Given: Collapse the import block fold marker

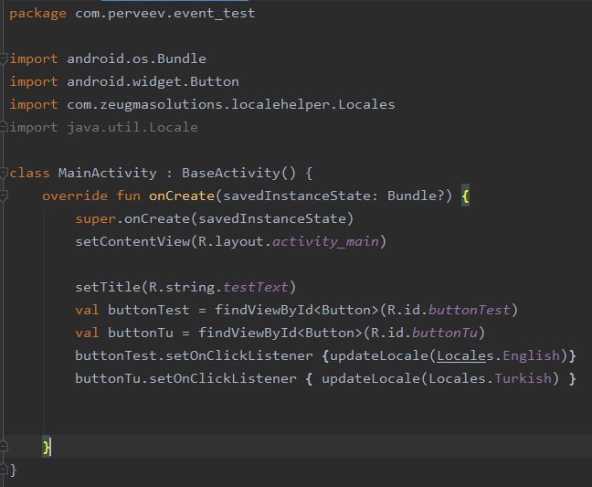Looking at the screenshot, I should coord(4,59).
